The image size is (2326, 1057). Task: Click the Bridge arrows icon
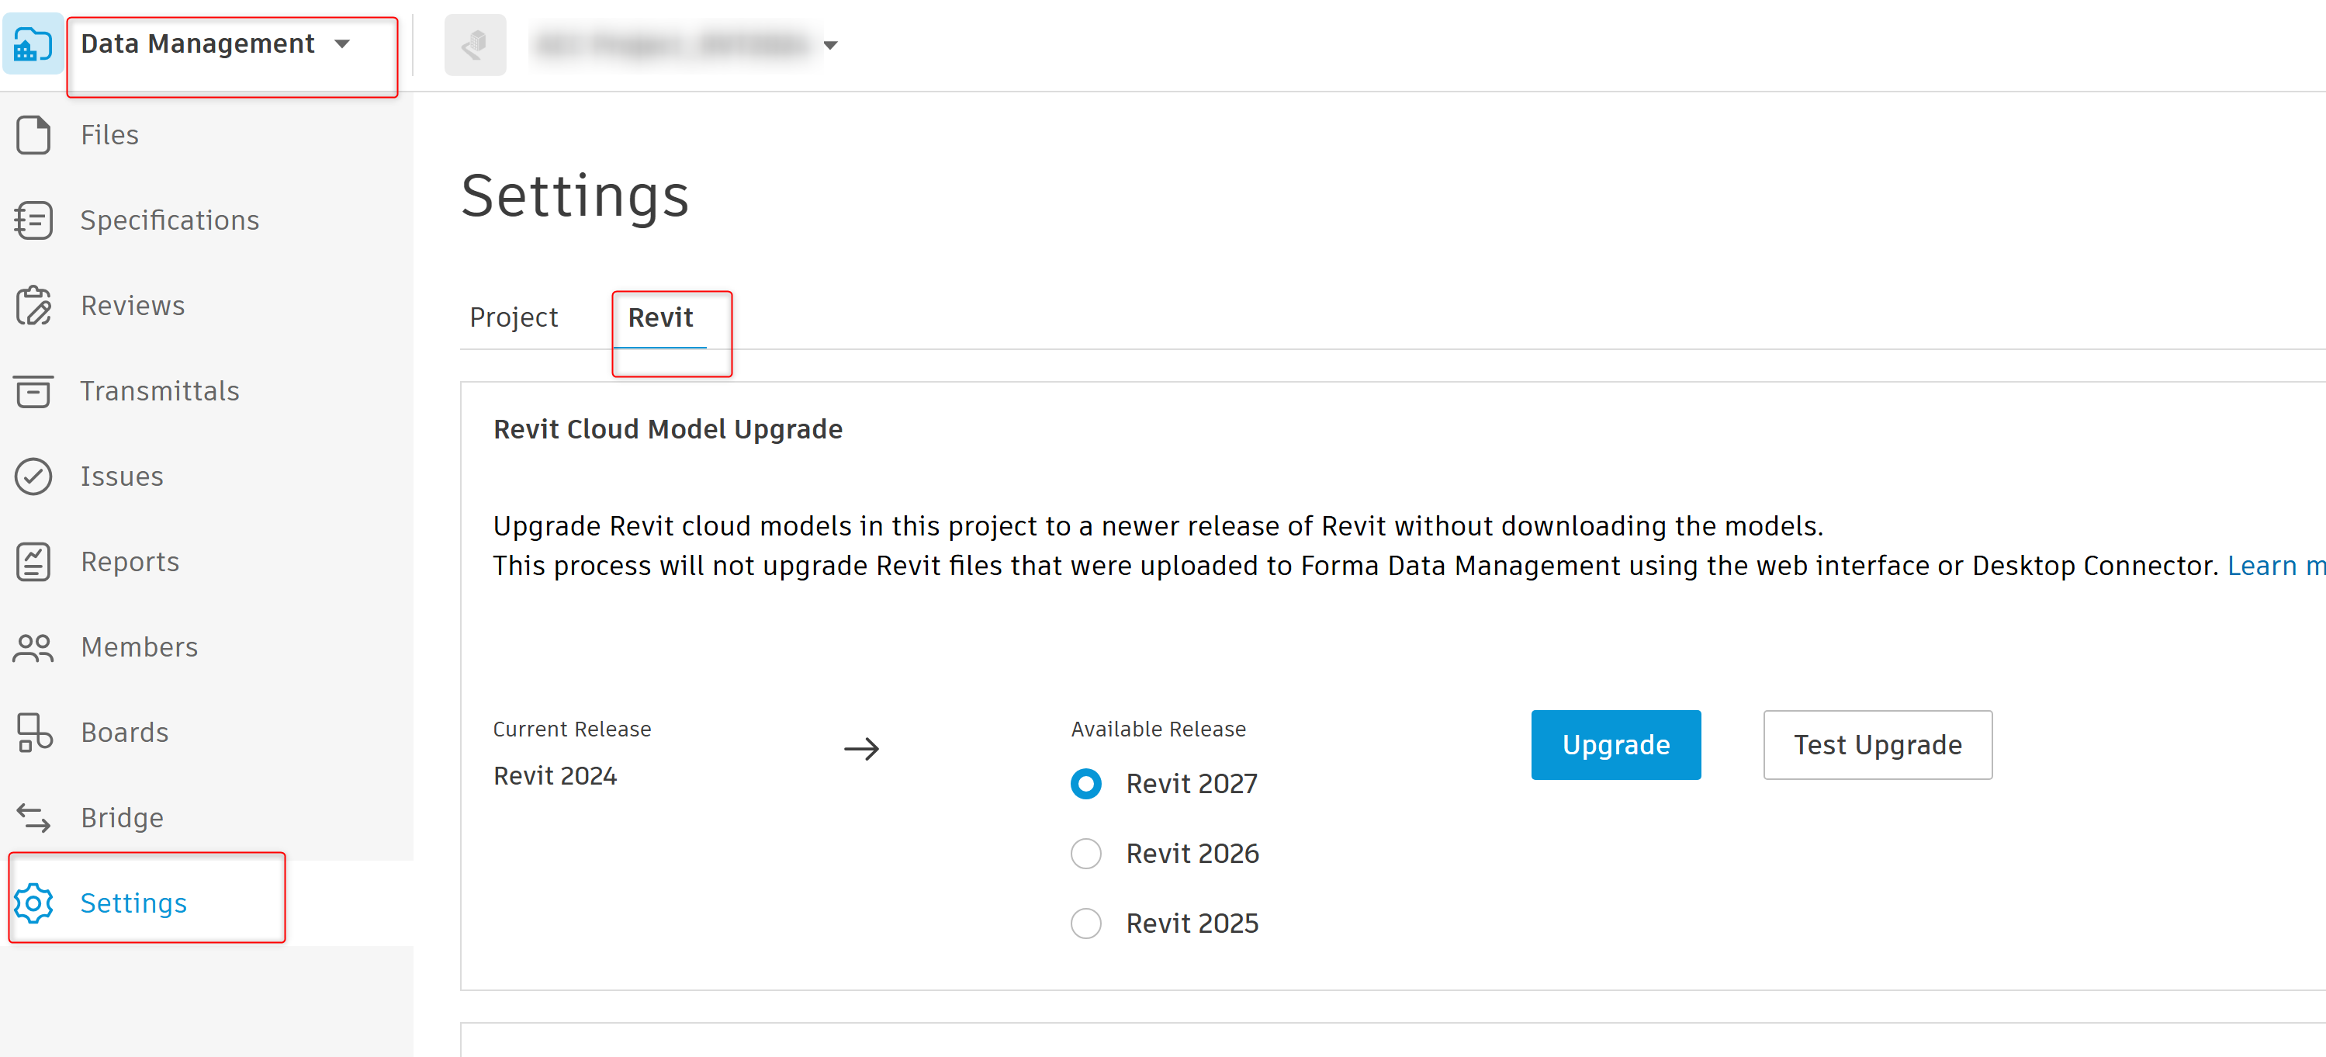point(33,818)
